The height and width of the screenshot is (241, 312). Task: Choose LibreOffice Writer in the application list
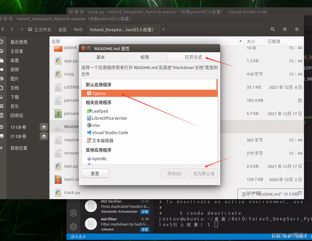(149, 118)
